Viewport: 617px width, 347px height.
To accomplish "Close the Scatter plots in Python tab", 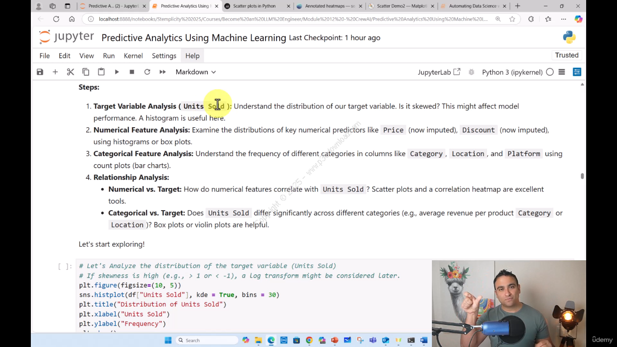I will 288,6.
